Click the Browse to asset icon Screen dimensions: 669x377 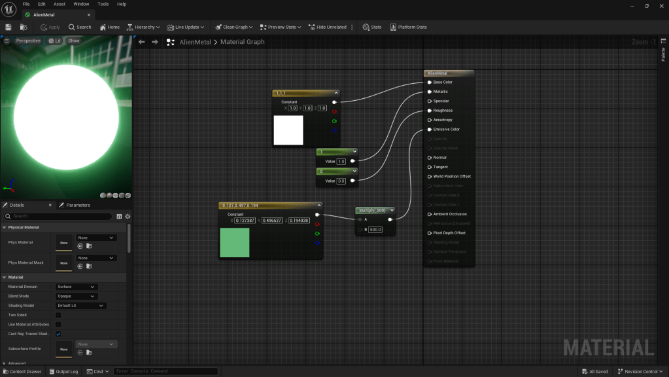coord(24,27)
